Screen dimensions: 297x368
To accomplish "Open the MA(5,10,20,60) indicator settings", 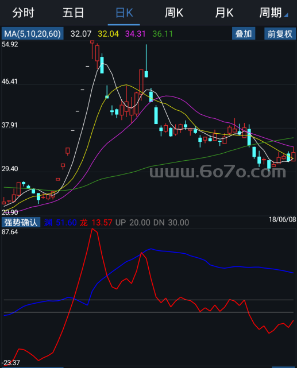I will click(x=32, y=33).
